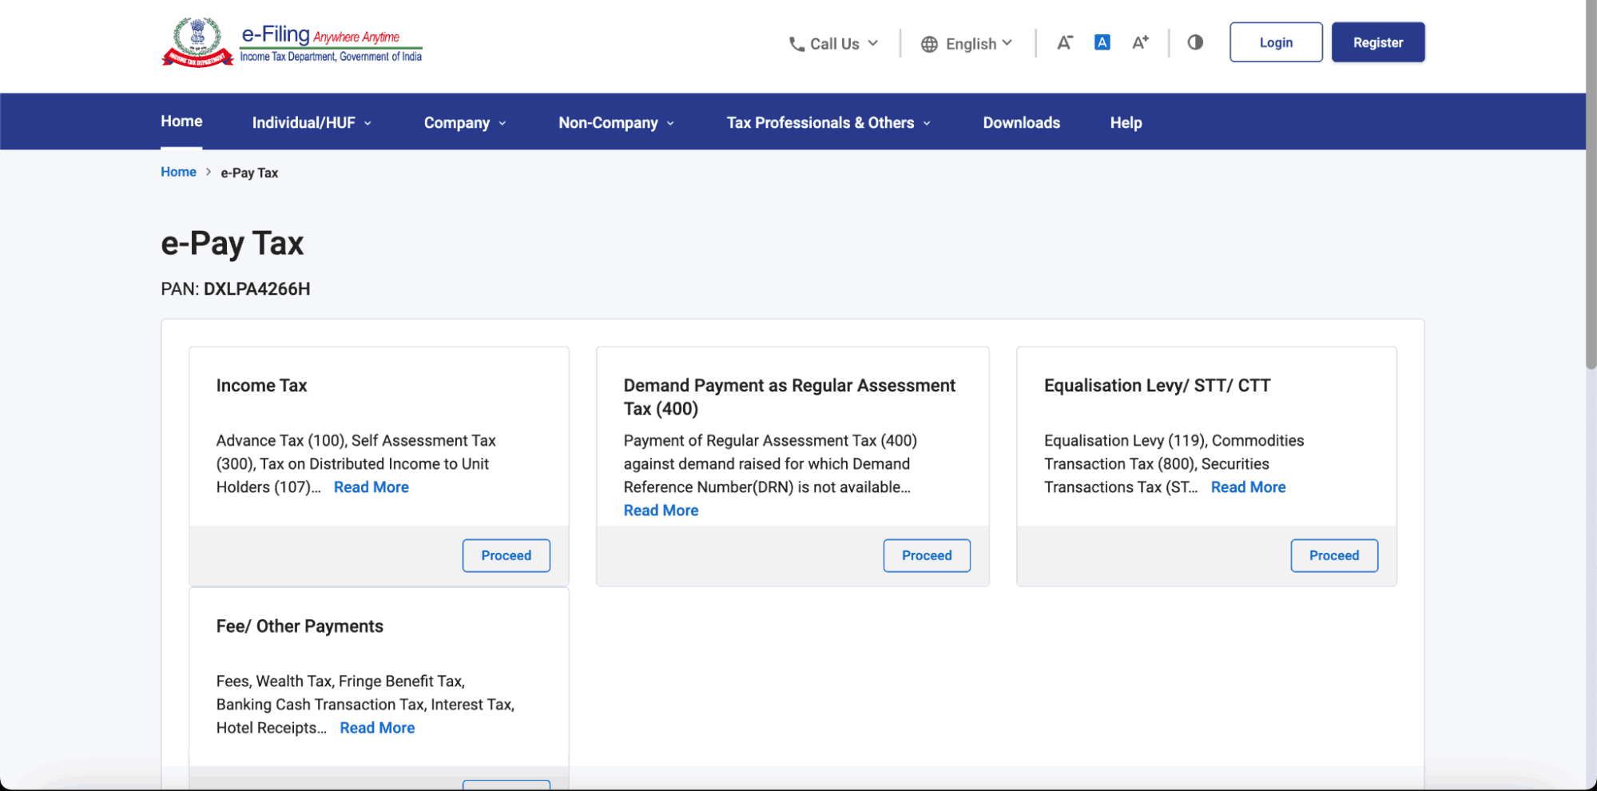Click Read More in Income Tax card
This screenshot has height=791, width=1597.
click(371, 487)
